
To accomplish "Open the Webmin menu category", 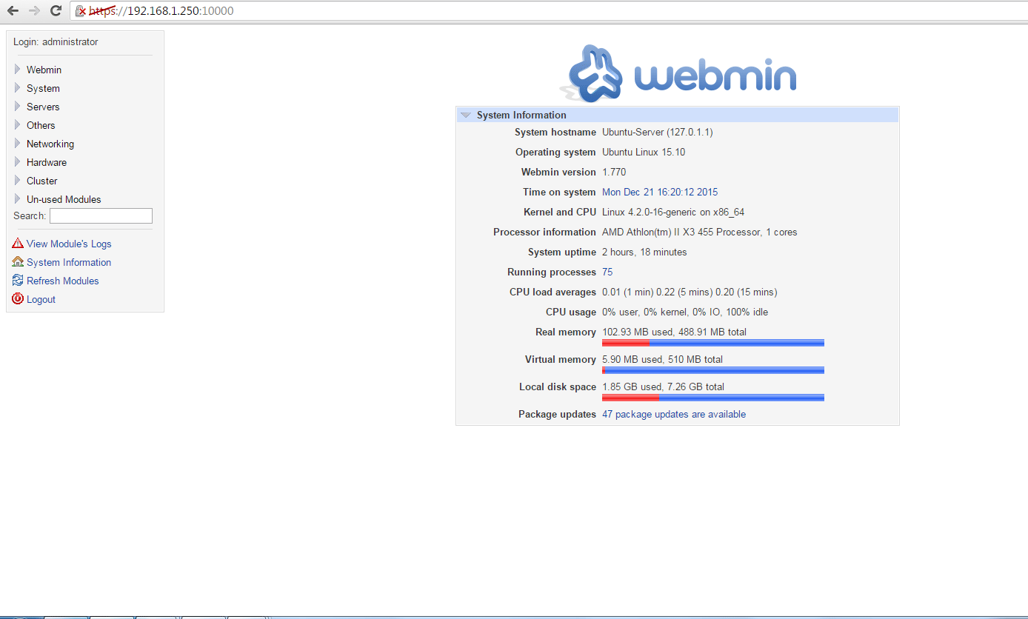I will 44,70.
